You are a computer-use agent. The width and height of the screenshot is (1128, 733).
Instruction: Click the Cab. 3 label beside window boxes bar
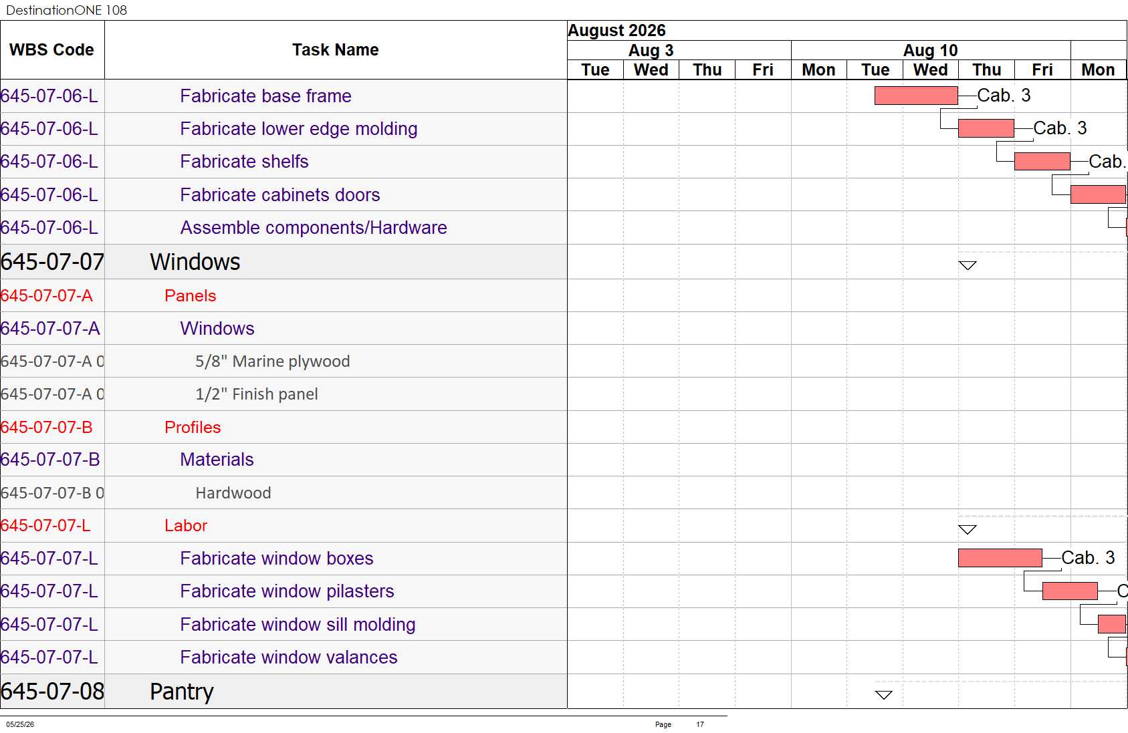tap(1088, 558)
